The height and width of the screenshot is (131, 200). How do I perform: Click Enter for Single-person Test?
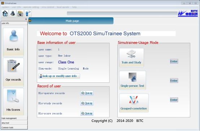[174, 81]
